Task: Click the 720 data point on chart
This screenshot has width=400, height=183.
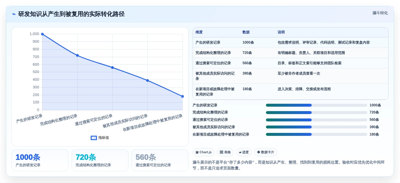Action: click(77, 55)
